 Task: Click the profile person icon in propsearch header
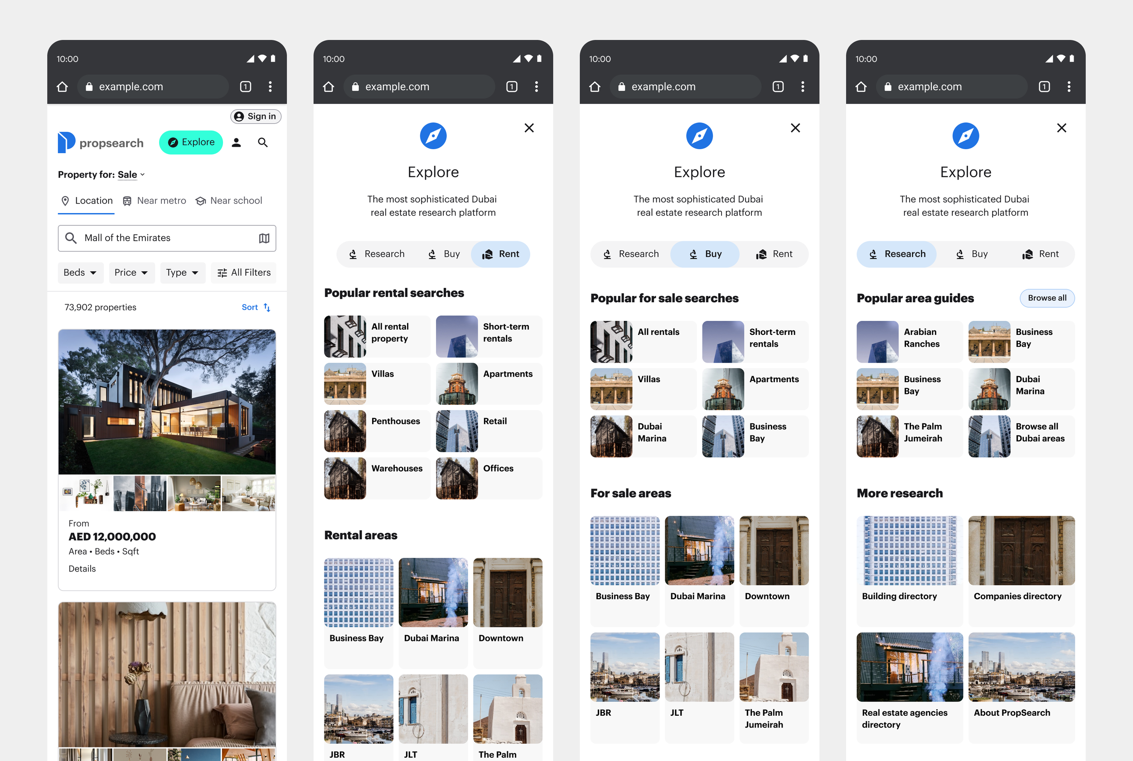(236, 142)
